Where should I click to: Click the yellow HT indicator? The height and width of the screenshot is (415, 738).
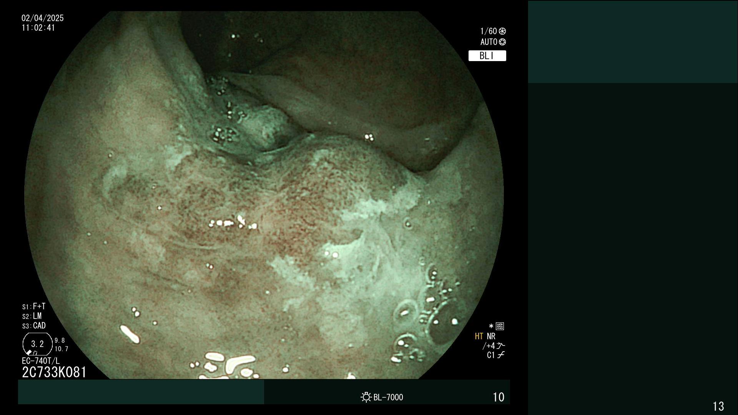point(479,336)
